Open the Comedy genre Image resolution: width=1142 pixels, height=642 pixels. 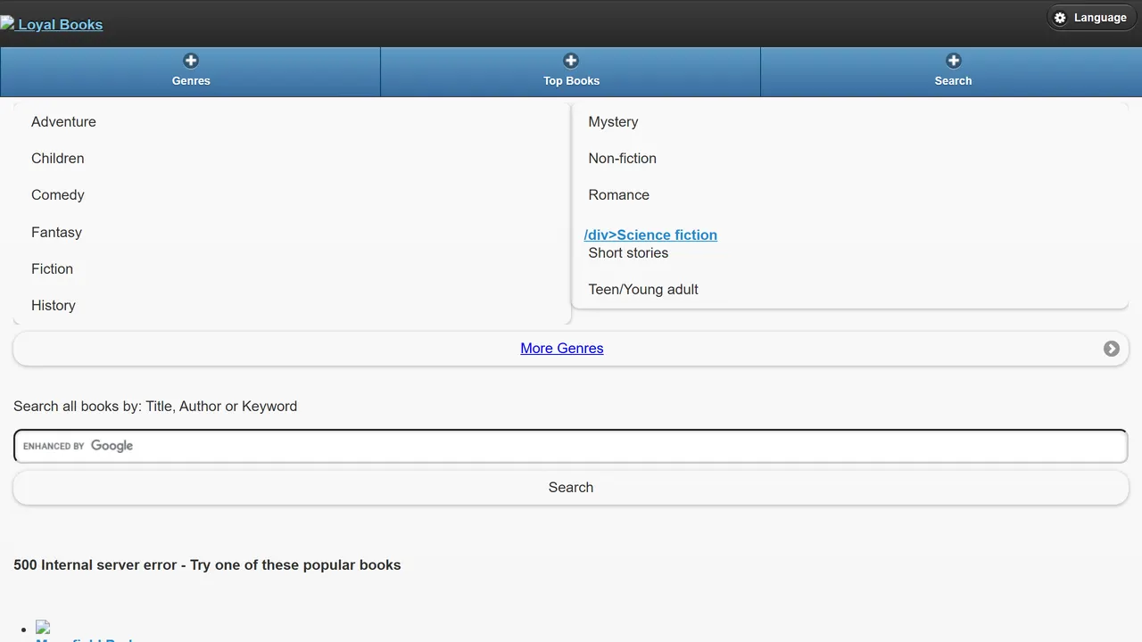click(x=58, y=195)
